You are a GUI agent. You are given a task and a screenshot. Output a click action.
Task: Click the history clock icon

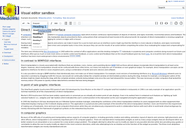pos(176,23)
